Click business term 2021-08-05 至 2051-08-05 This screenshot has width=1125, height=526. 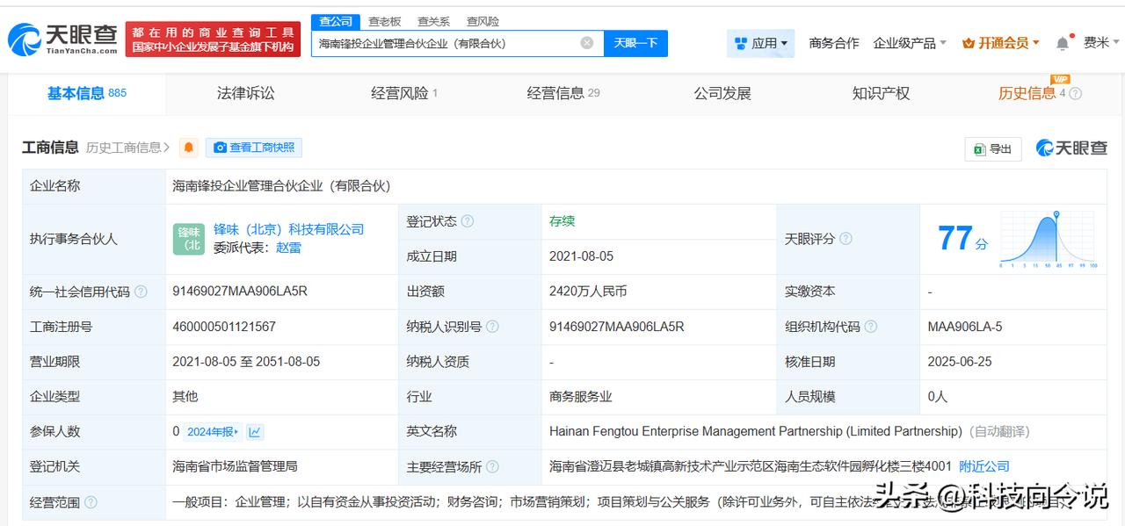(246, 361)
